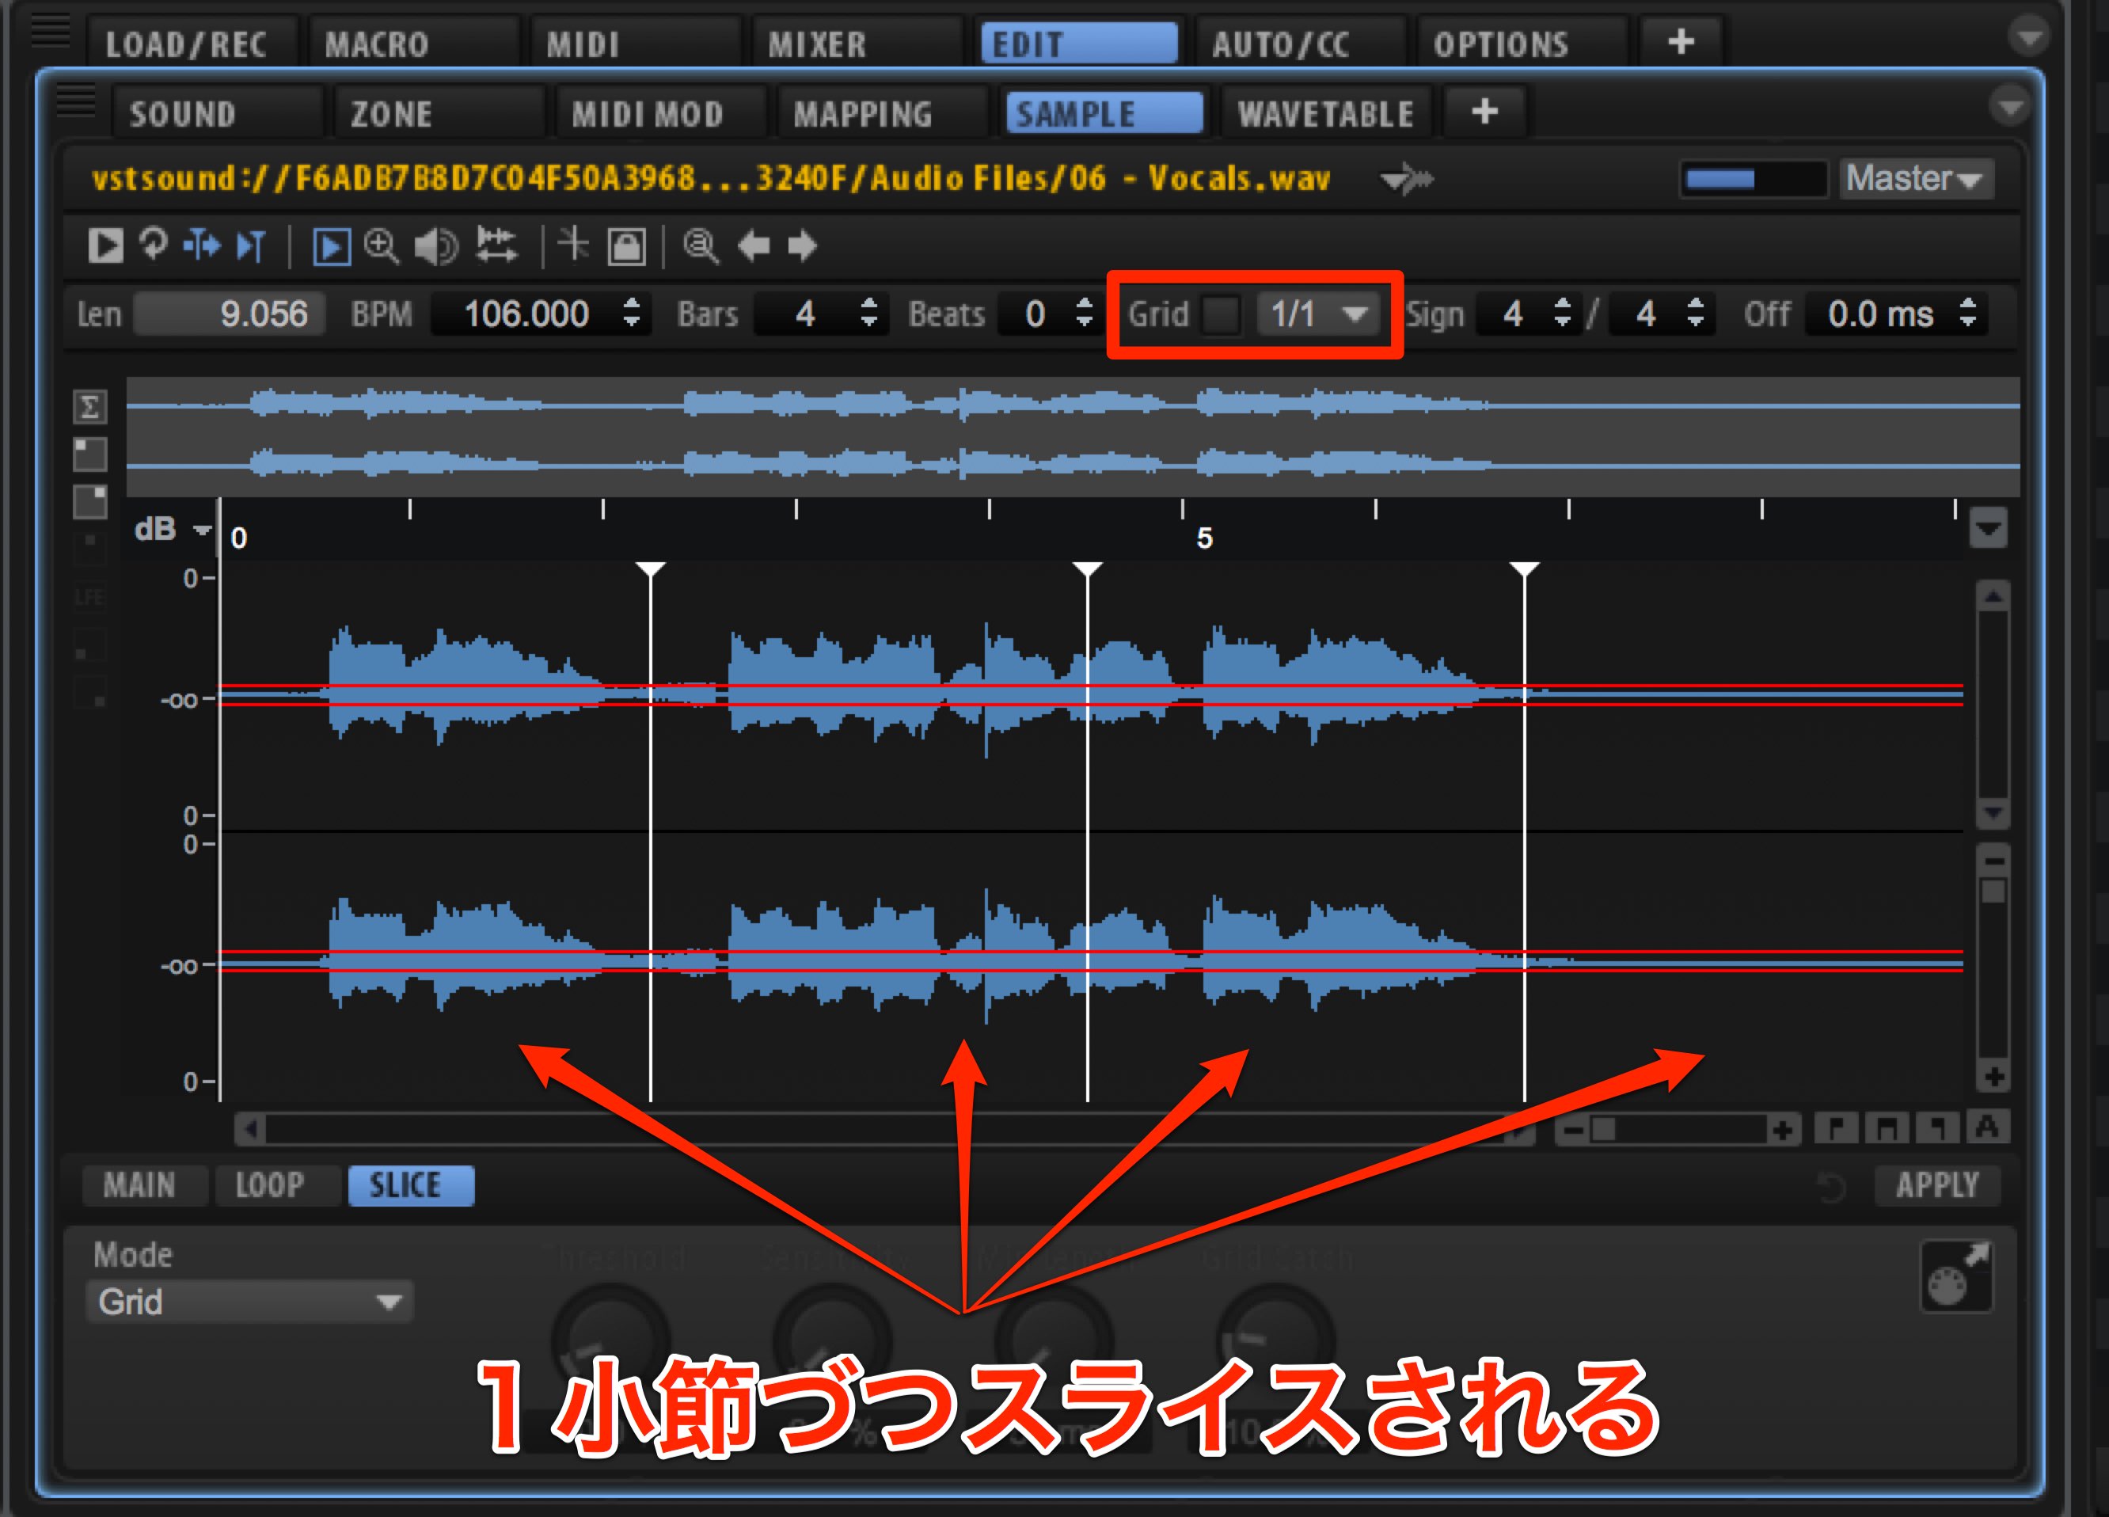Click horizontal zoom-in plus button
Screen dimensions: 2109x1517
(1783, 1130)
